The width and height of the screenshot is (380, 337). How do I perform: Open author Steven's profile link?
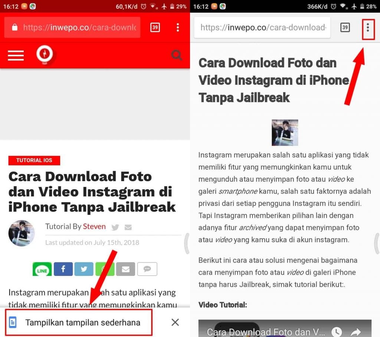point(94,226)
